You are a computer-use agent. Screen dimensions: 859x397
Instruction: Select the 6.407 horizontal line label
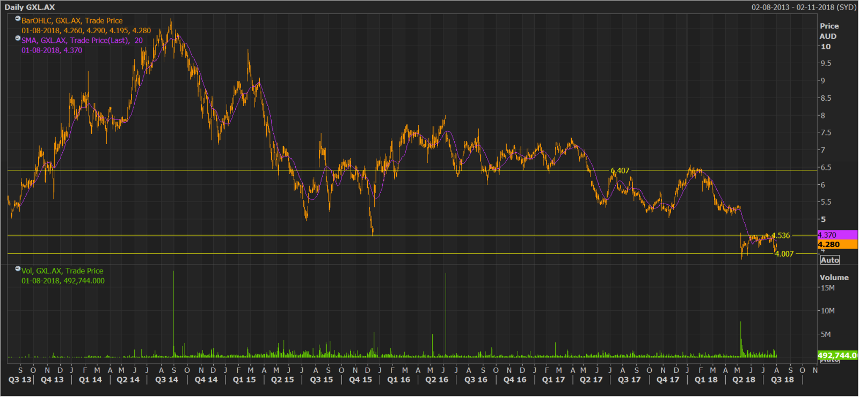click(x=620, y=170)
